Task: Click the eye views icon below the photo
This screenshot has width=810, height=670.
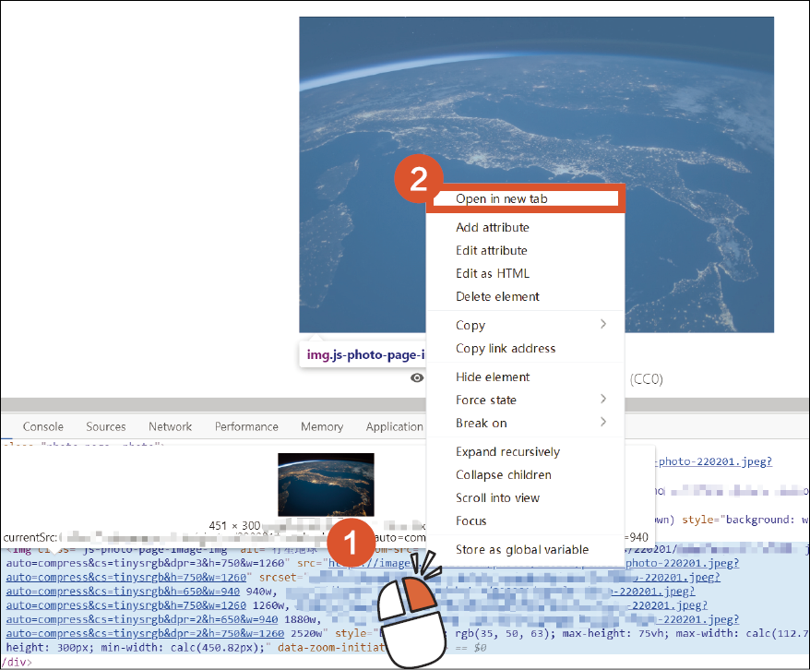Action: click(x=417, y=377)
